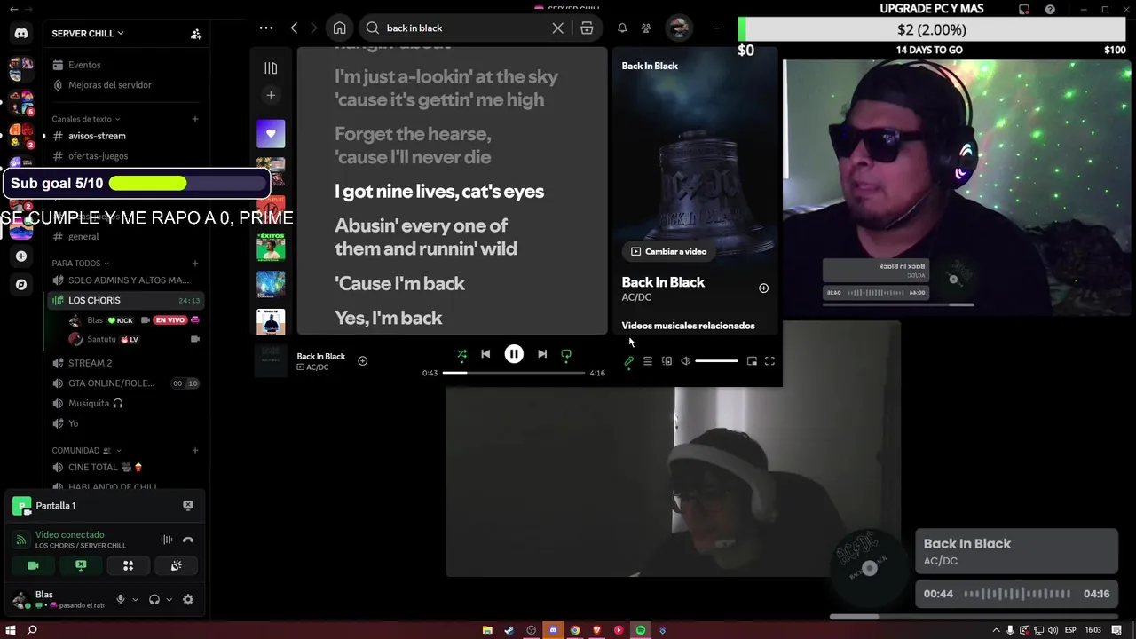Toggle repeat in Spotify player
The height and width of the screenshot is (639, 1136).
[x=566, y=354]
